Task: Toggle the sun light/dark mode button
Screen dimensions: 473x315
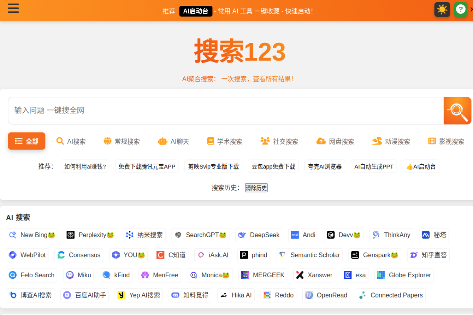Action: tap(442, 10)
